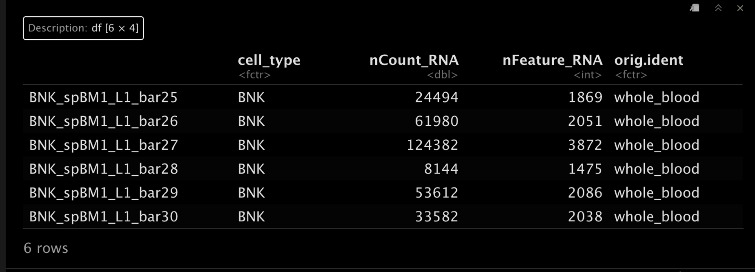Click the nCount_RNA value 61980
Screen dimensions: 755x272
coord(437,121)
